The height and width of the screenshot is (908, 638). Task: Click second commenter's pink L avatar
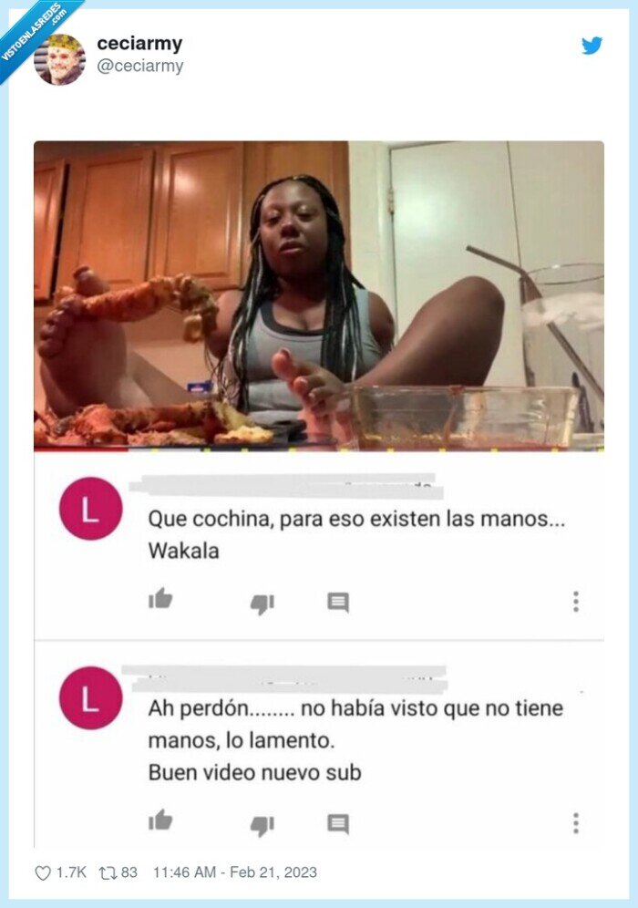pos(91,697)
